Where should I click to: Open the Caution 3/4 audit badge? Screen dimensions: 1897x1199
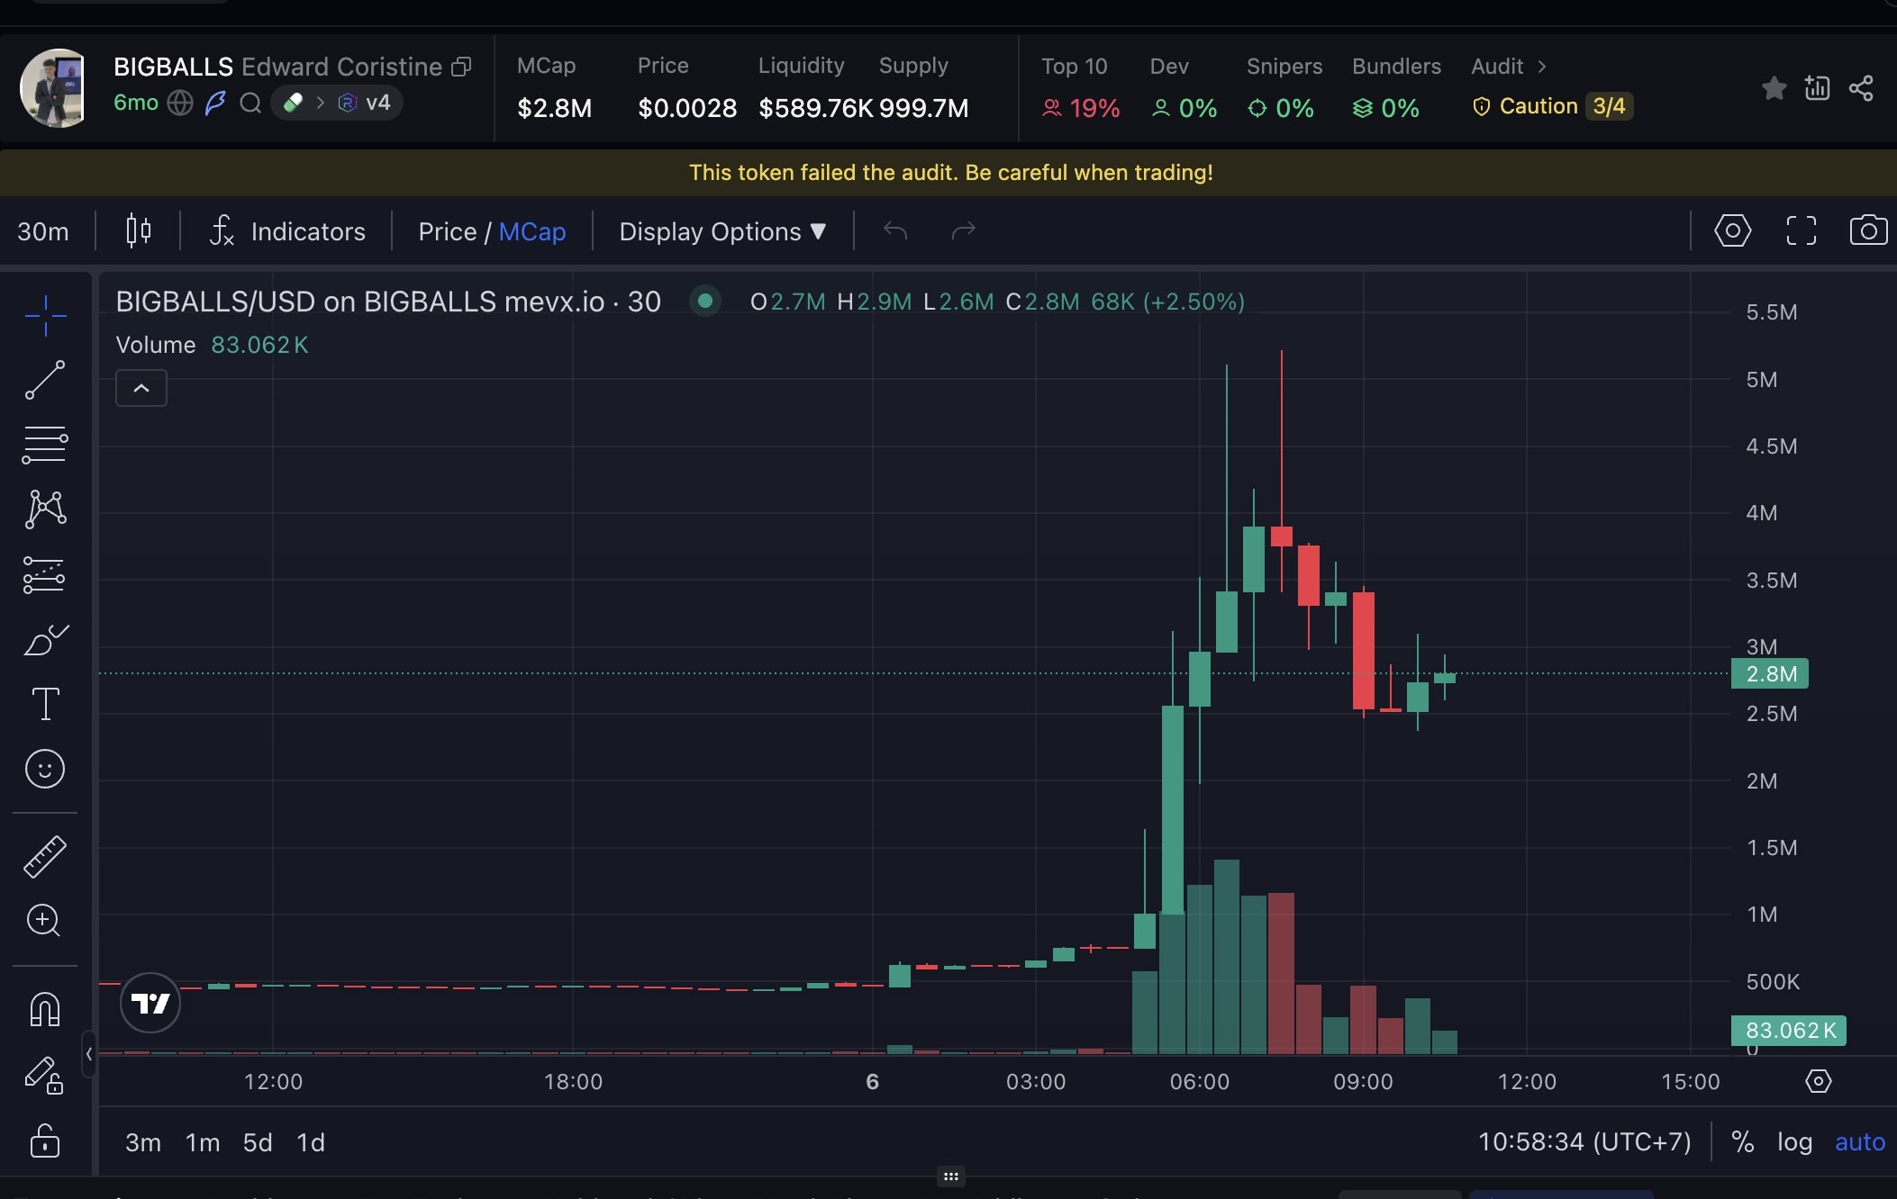pyautogui.click(x=1553, y=106)
